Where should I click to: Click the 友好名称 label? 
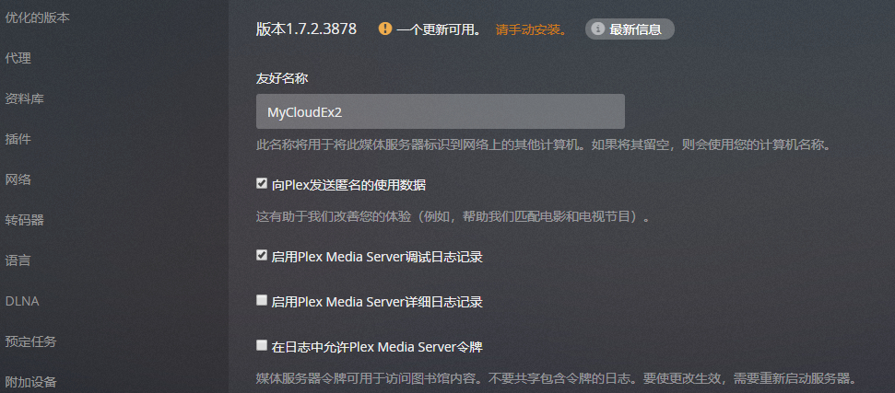(x=282, y=78)
